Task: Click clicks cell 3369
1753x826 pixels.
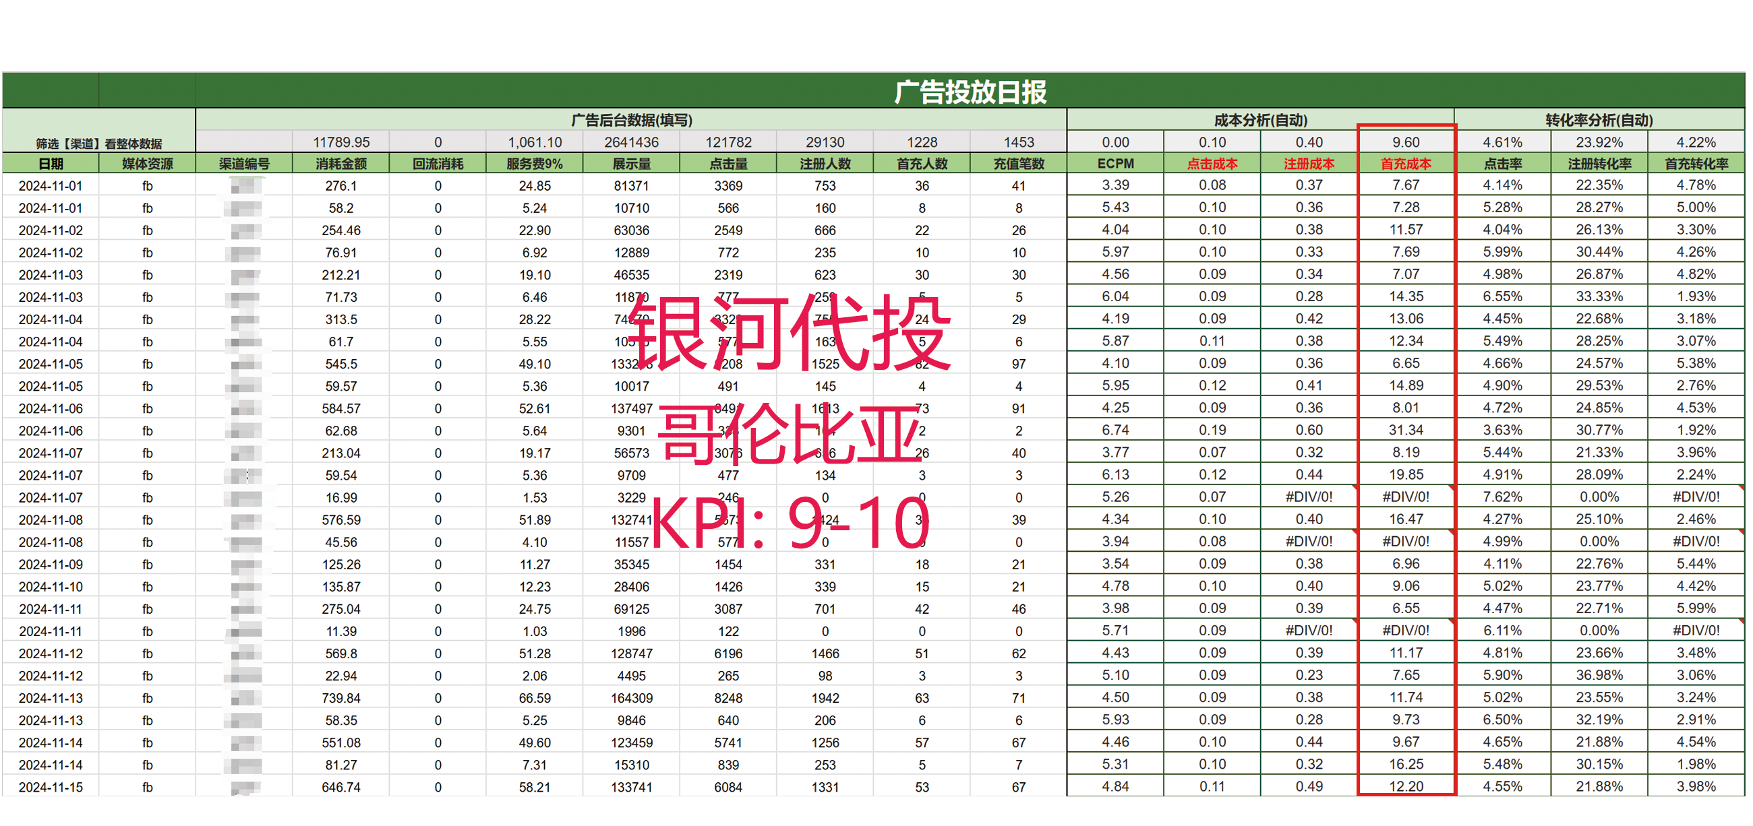Action: click(x=728, y=185)
